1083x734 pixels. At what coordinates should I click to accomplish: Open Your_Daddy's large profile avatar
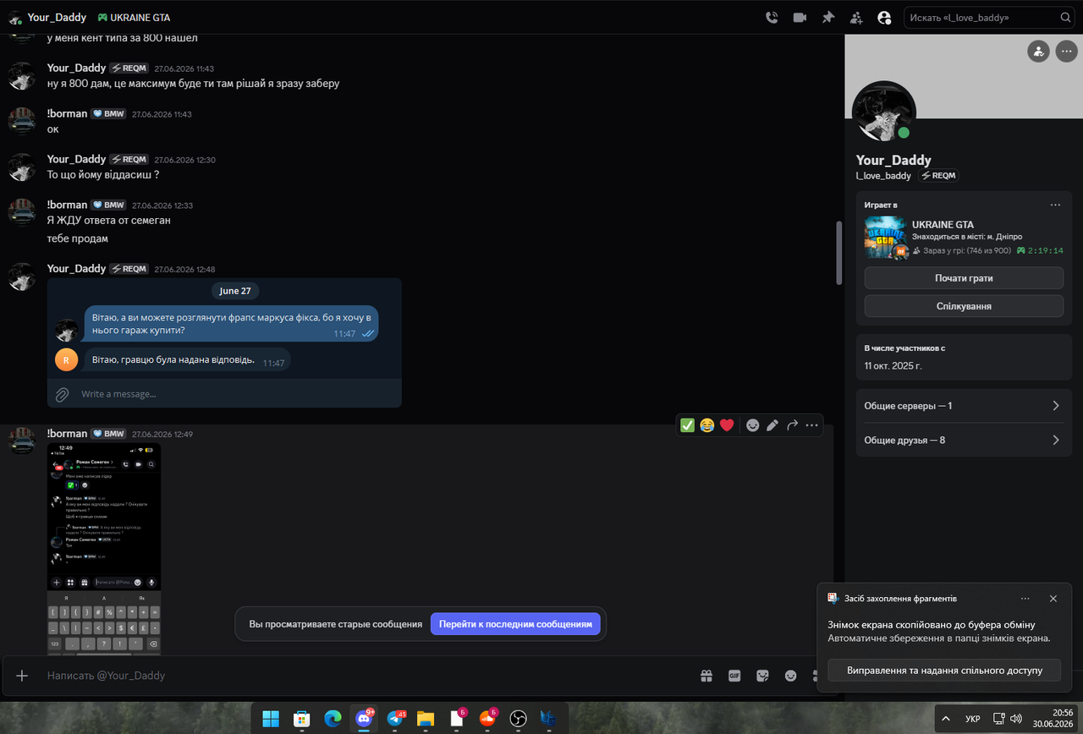pyautogui.click(x=883, y=112)
